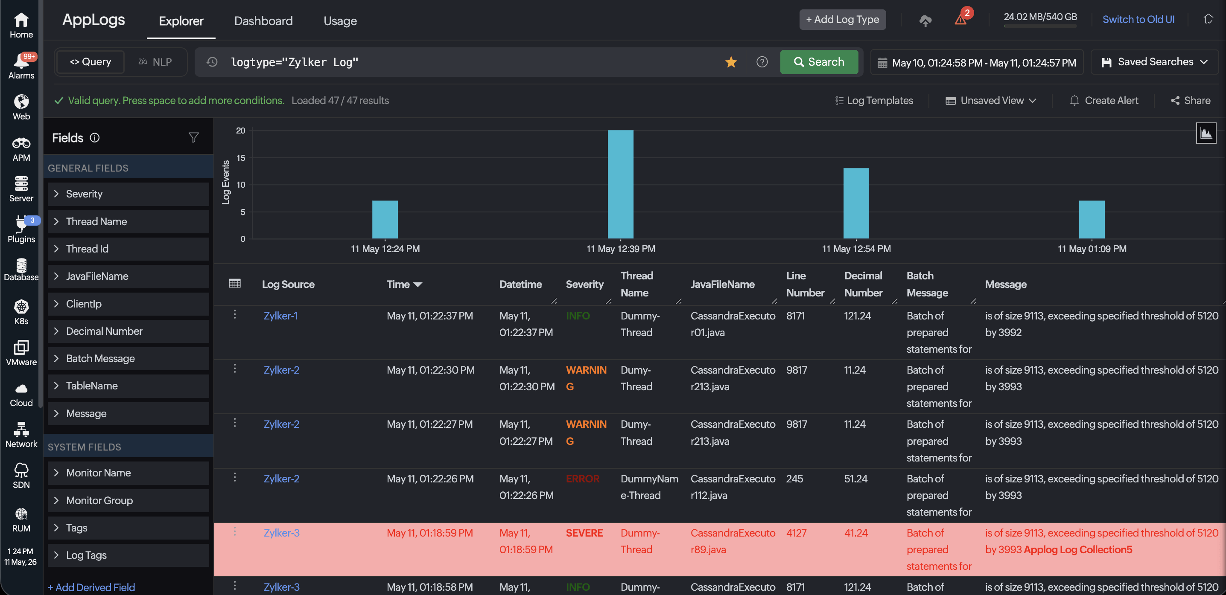The image size is (1226, 595).
Task: Click the storage usage progress bar
Action: [x=1040, y=26]
